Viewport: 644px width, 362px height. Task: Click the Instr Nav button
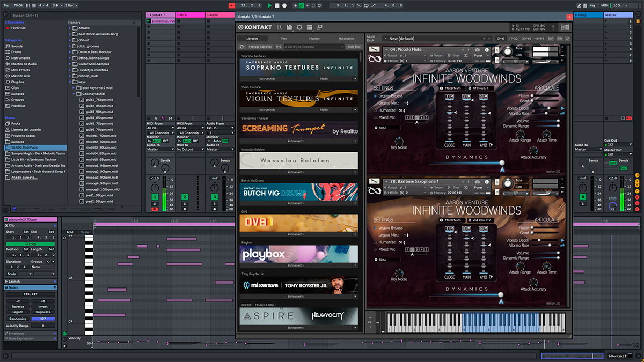tap(354, 47)
